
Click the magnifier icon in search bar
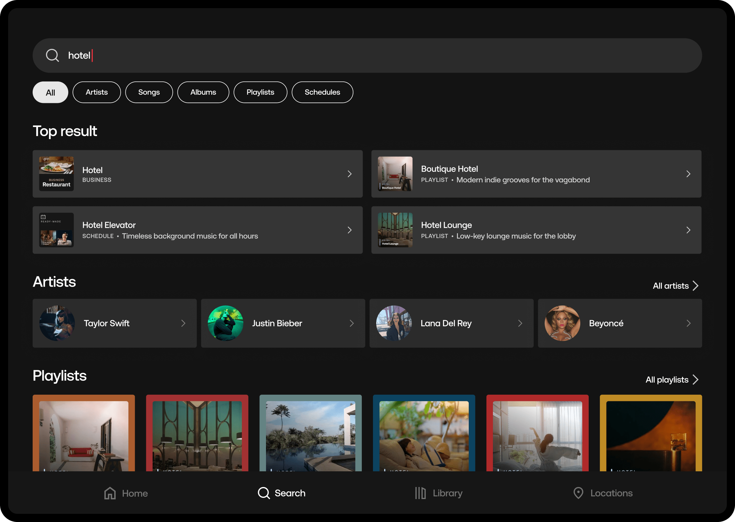(52, 55)
